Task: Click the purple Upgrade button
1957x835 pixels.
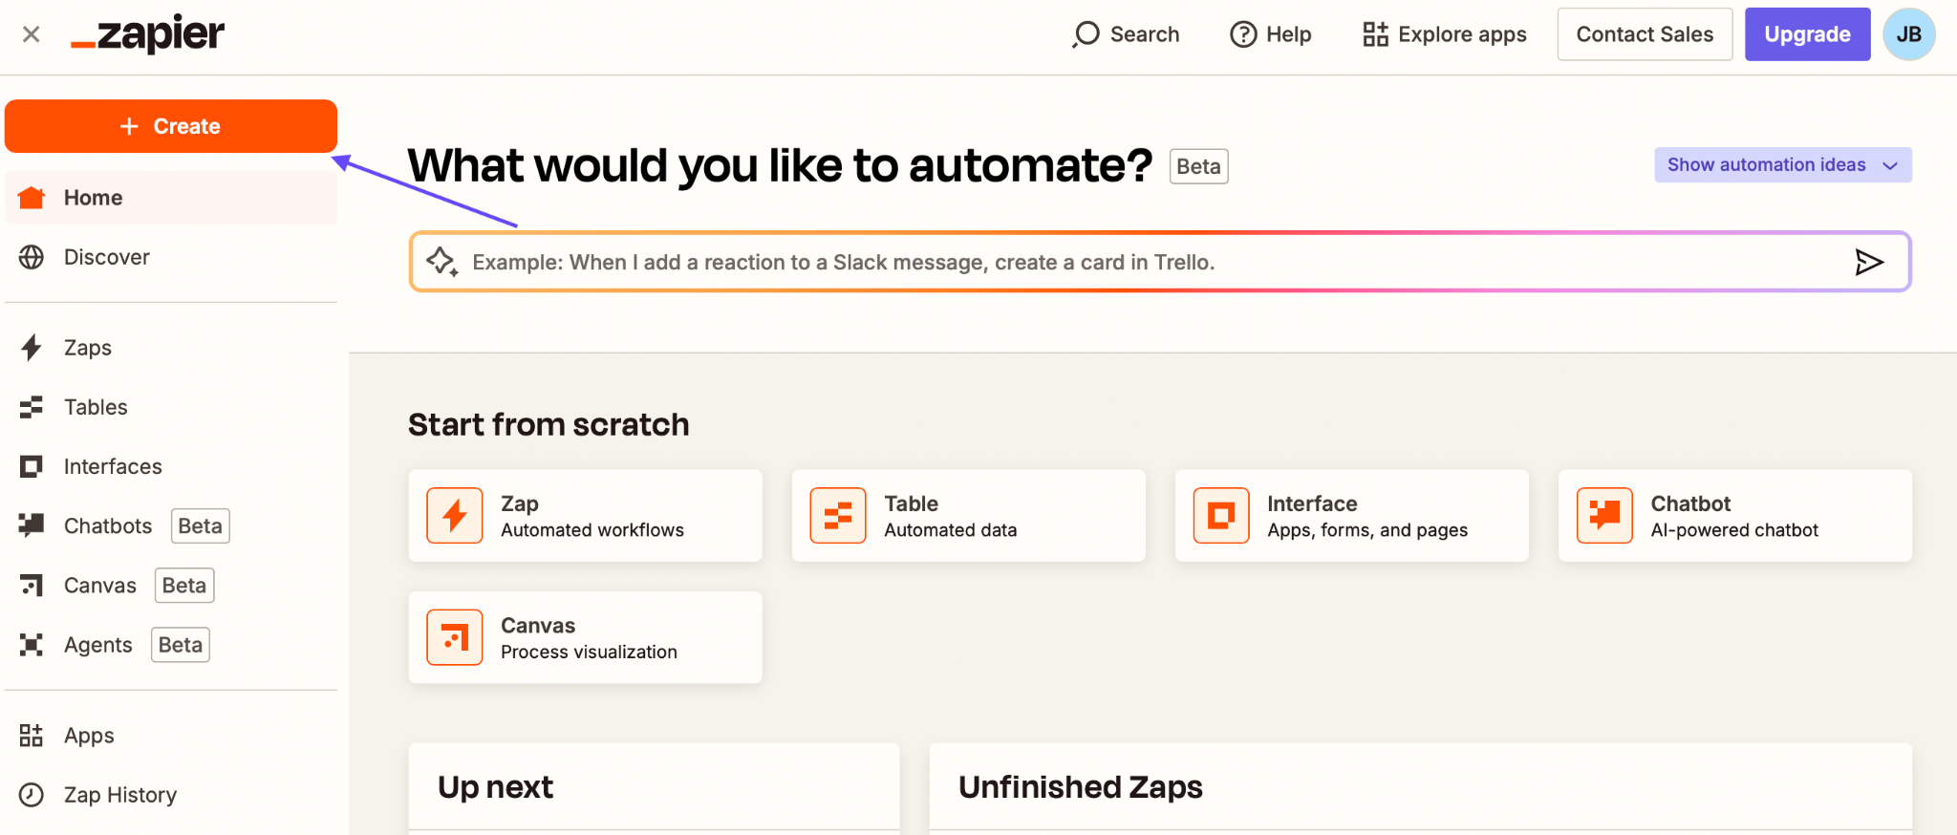Action: [1807, 34]
